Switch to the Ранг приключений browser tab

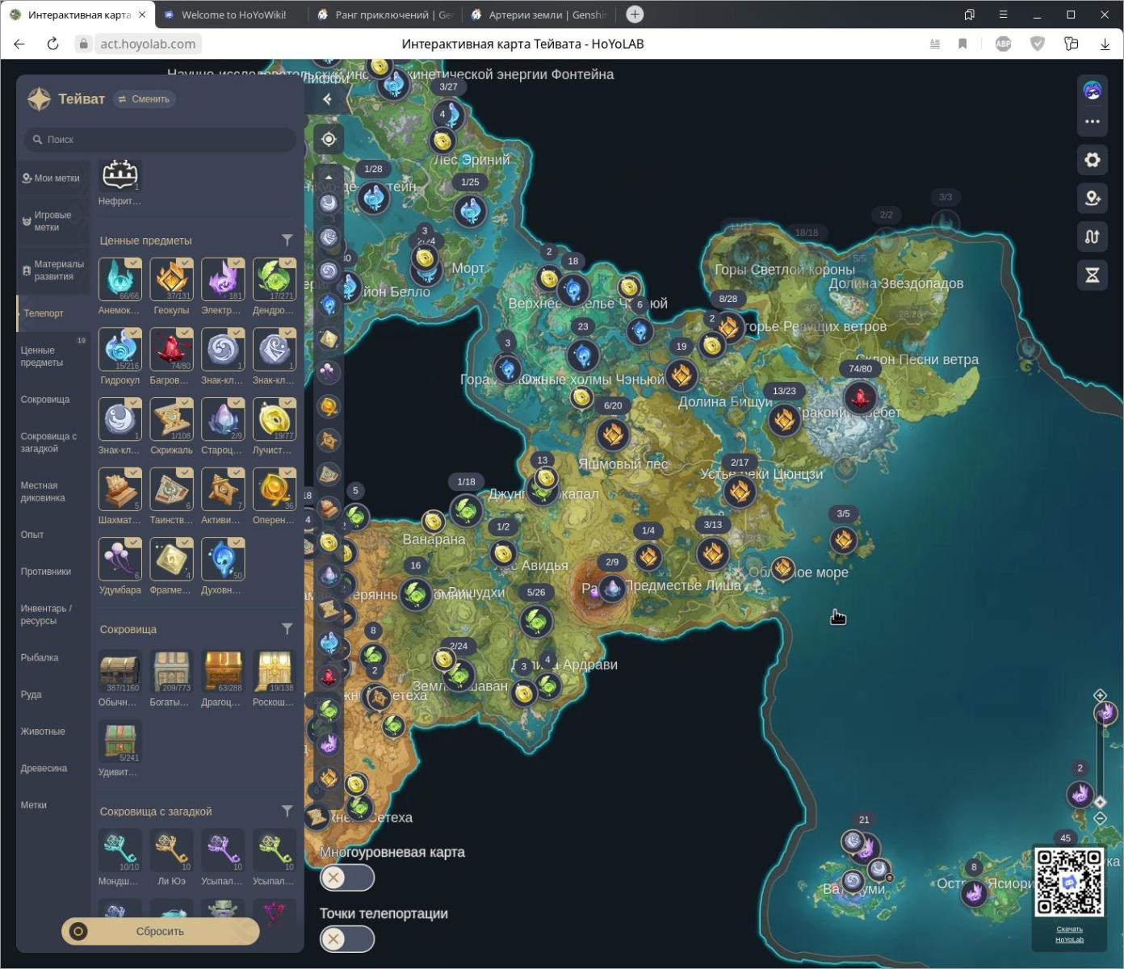[x=386, y=15]
